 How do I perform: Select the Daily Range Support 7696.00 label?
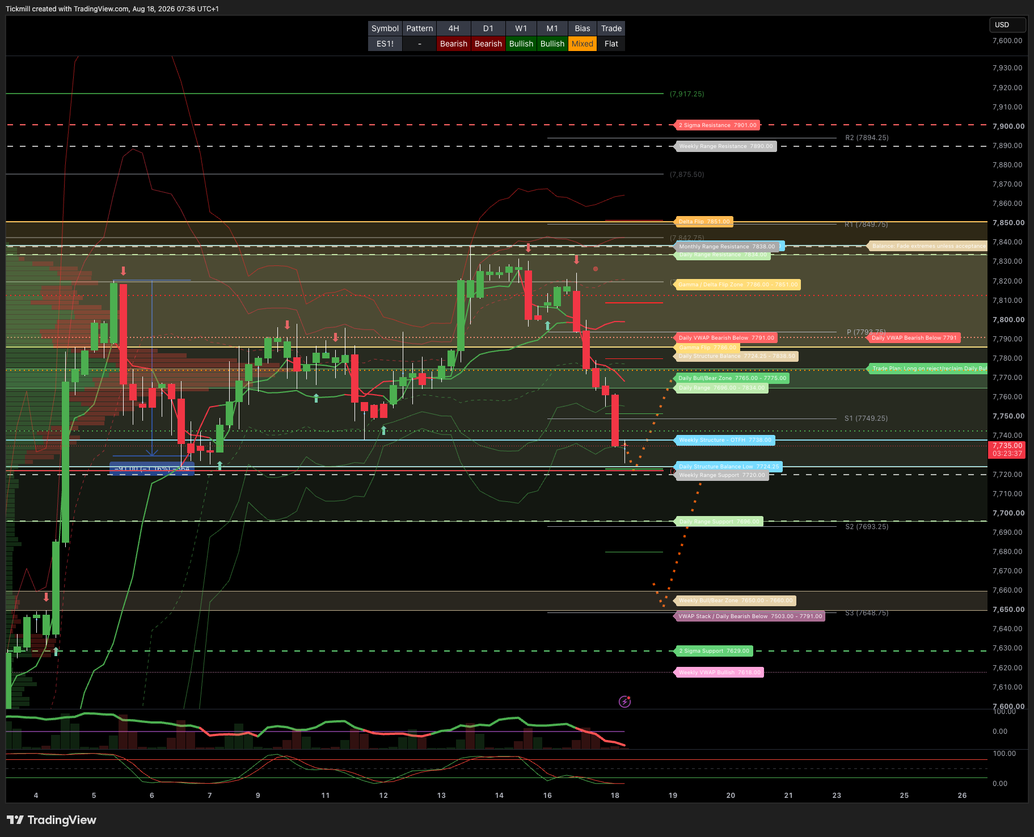point(719,522)
